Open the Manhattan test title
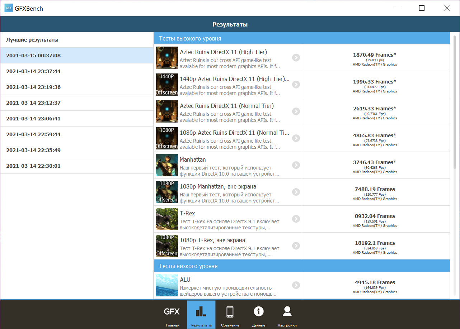This screenshot has width=460, height=329. (x=193, y=159)
